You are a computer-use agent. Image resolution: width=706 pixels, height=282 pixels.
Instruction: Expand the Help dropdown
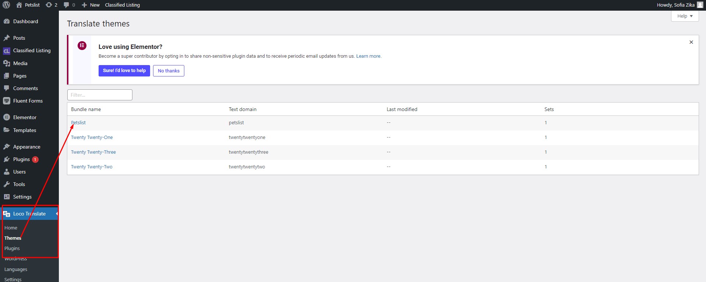tap(685, 16)
